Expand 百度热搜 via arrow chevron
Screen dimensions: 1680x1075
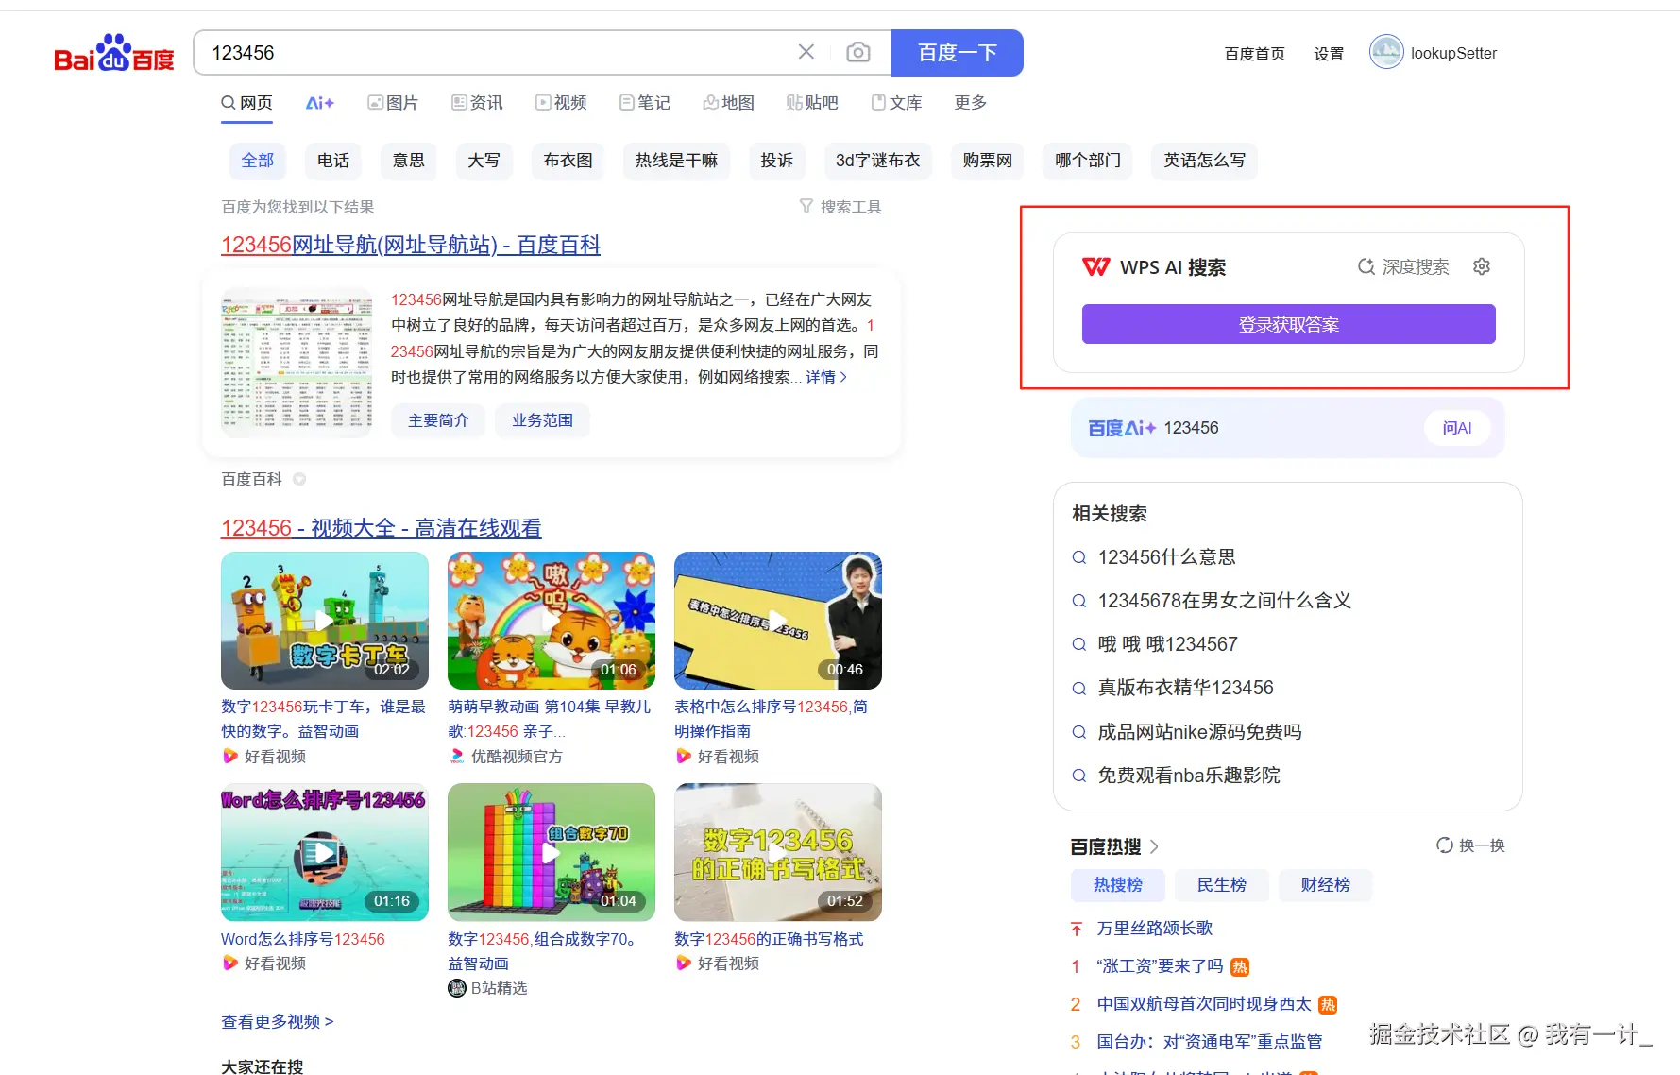click(1154, 846)
